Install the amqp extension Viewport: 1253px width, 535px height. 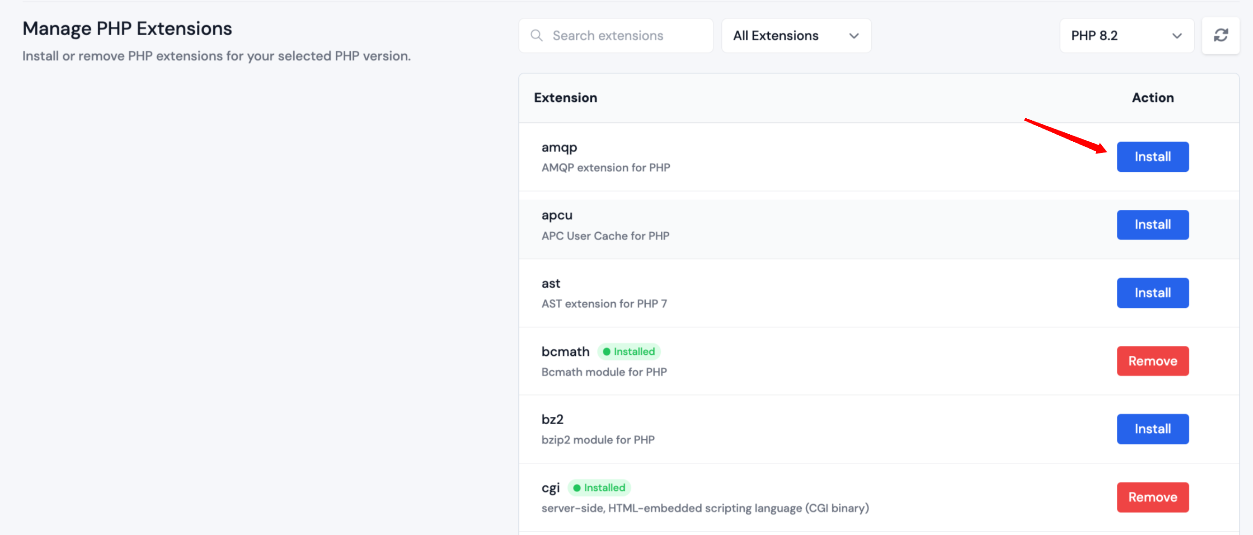[1153, 156]
